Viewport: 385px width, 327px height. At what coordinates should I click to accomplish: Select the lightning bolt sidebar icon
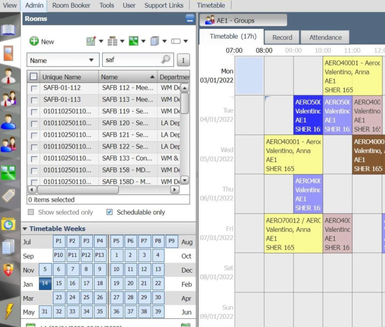[8, 311]
